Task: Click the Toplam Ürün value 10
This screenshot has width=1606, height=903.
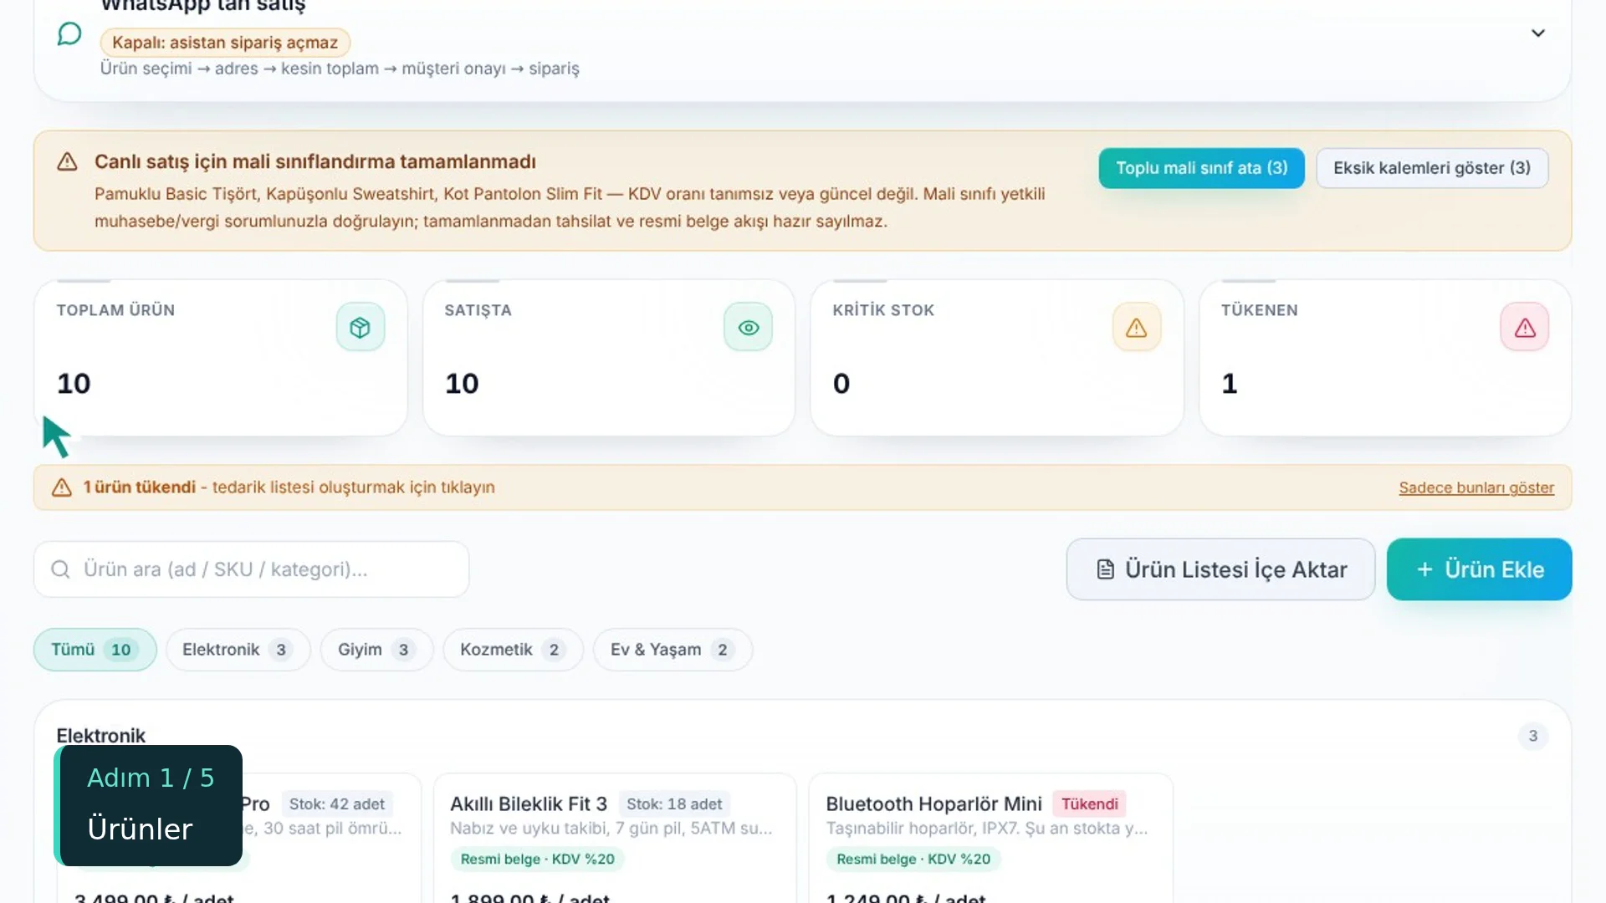Action: click(74, 384)
